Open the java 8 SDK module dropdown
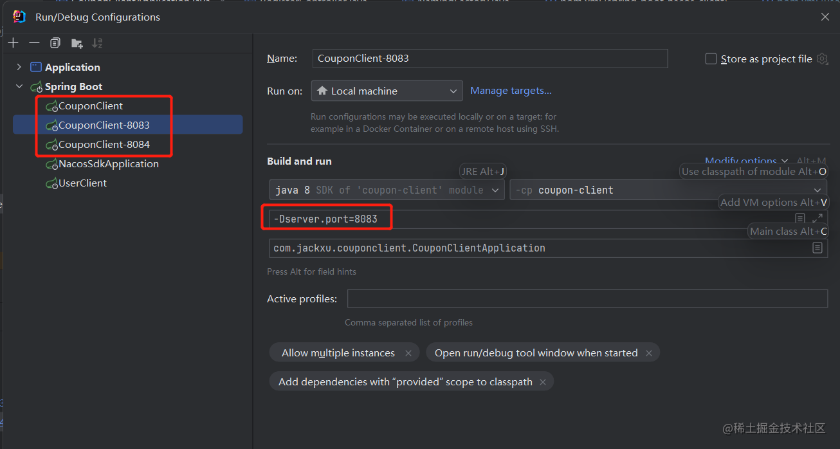The width and height of the screenshot is (840, 449). 387,190
